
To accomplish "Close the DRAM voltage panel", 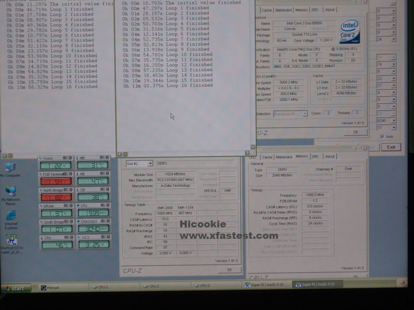I will pyautogui.click(x=71, y=206).
